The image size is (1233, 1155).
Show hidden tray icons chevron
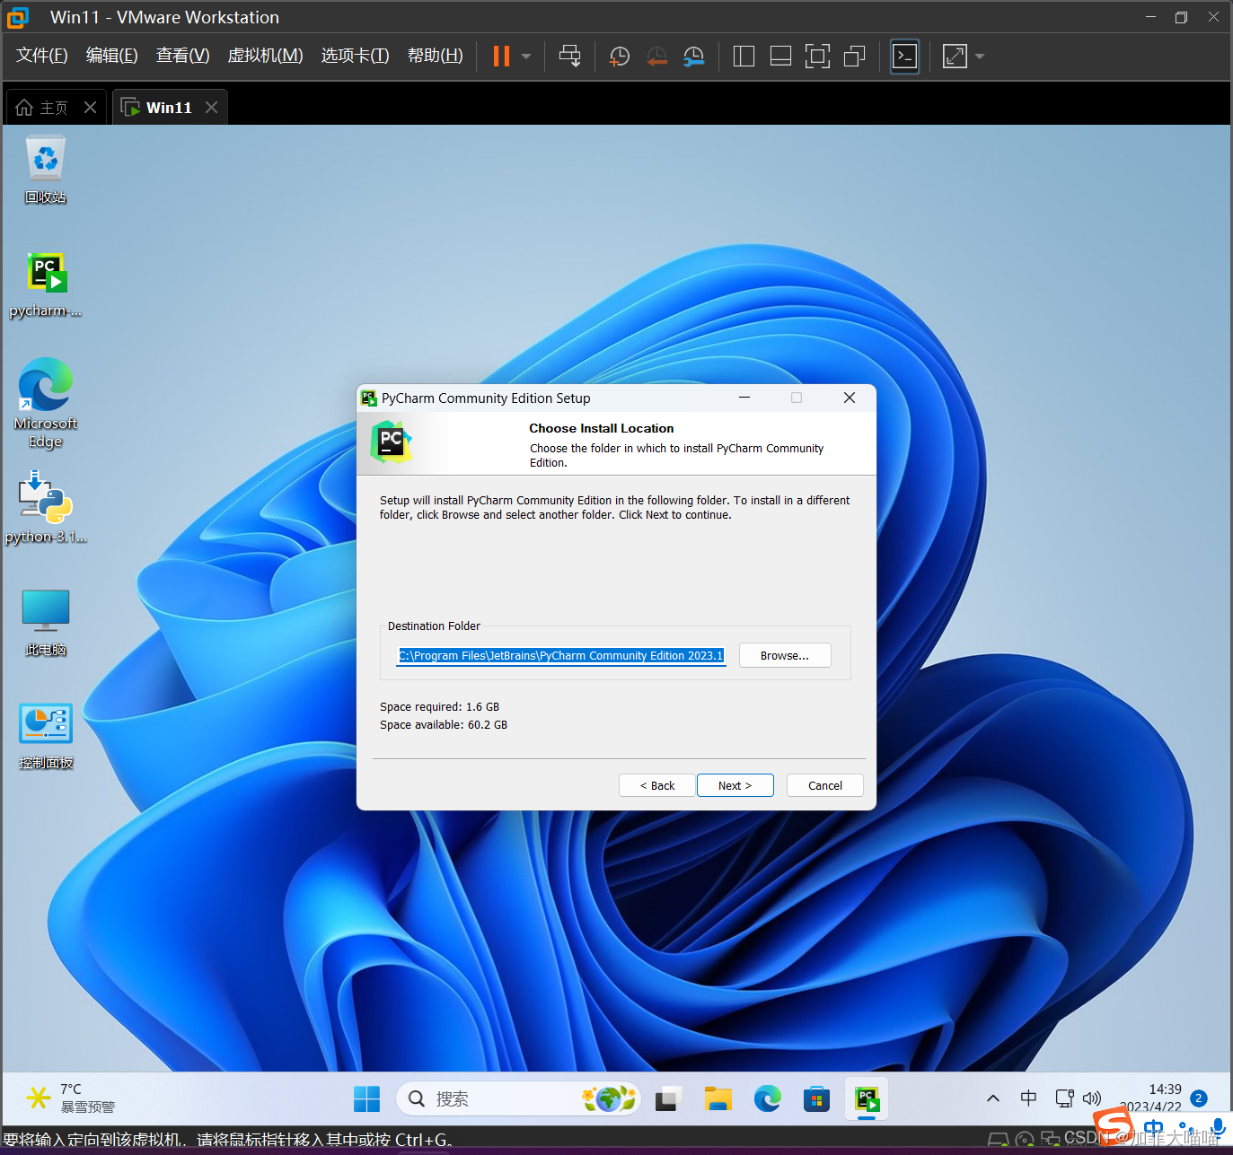(993, 1098)
